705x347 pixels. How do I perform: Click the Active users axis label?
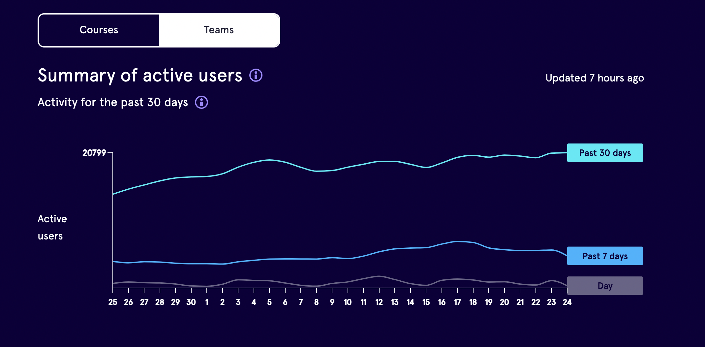coord(52,227)
